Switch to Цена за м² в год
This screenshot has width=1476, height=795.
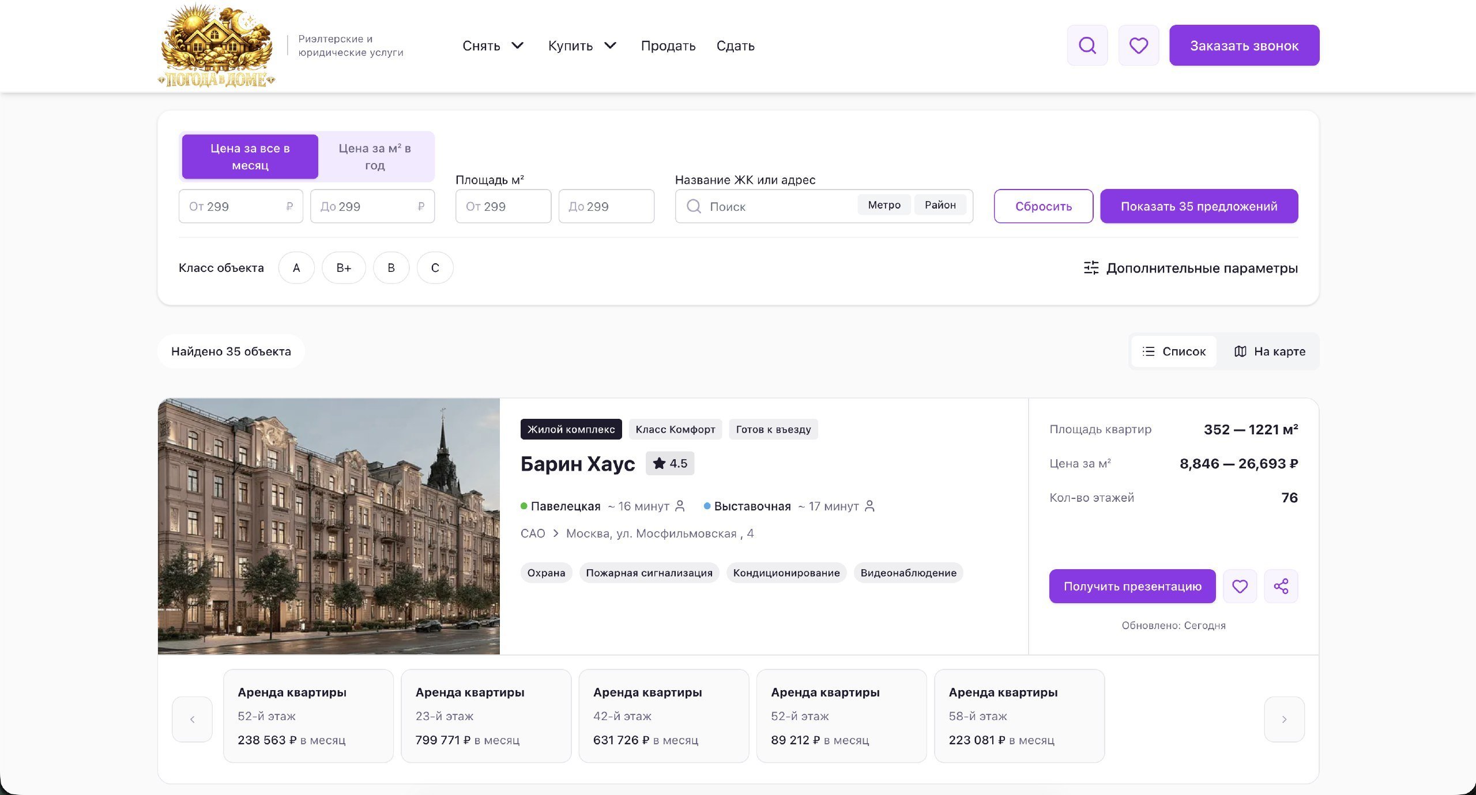pyautogui.click(x=375, y=157)
